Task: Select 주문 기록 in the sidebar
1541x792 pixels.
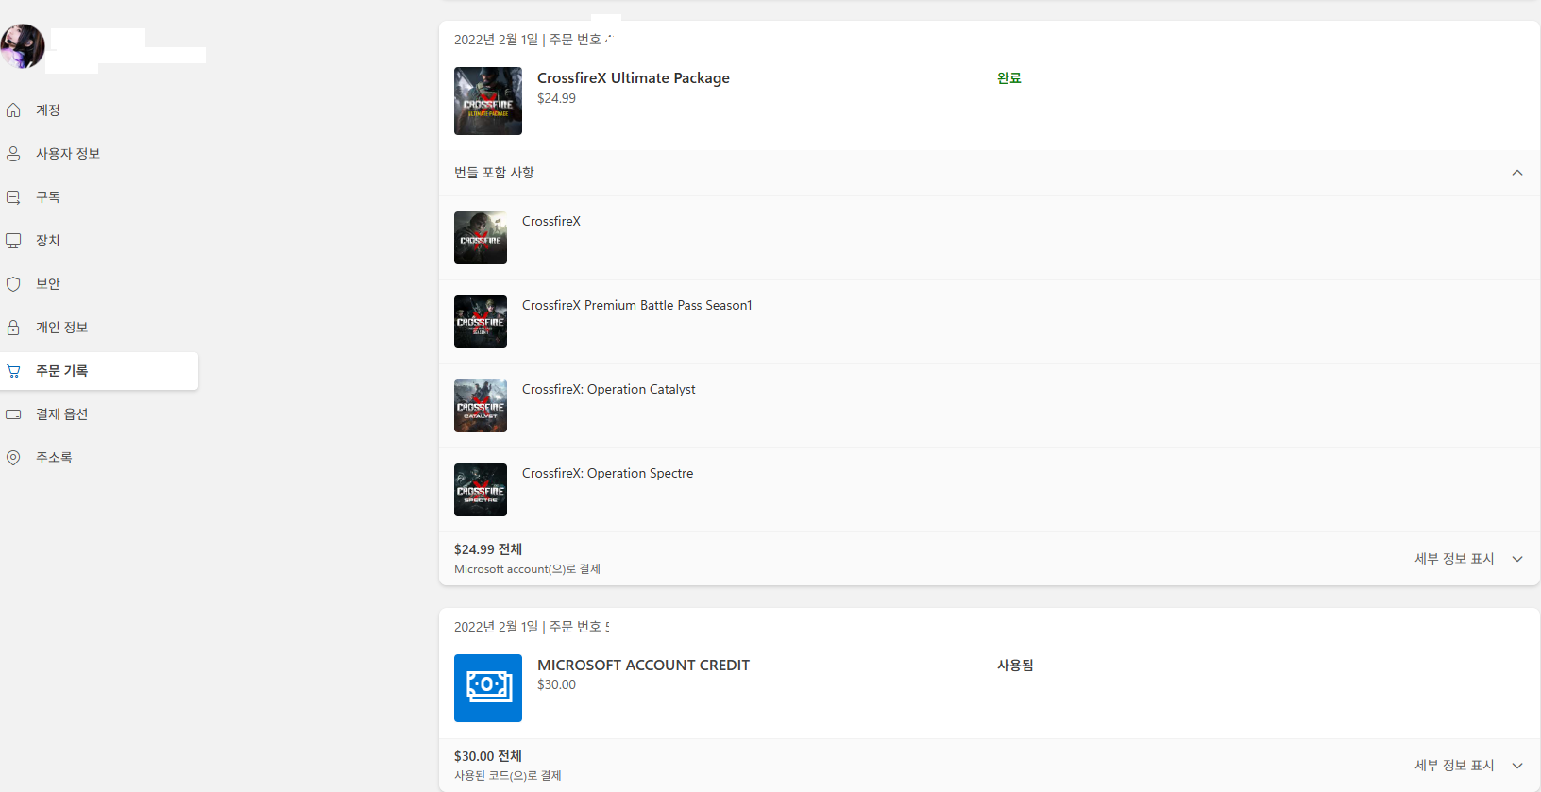Action: coord(99,371)
